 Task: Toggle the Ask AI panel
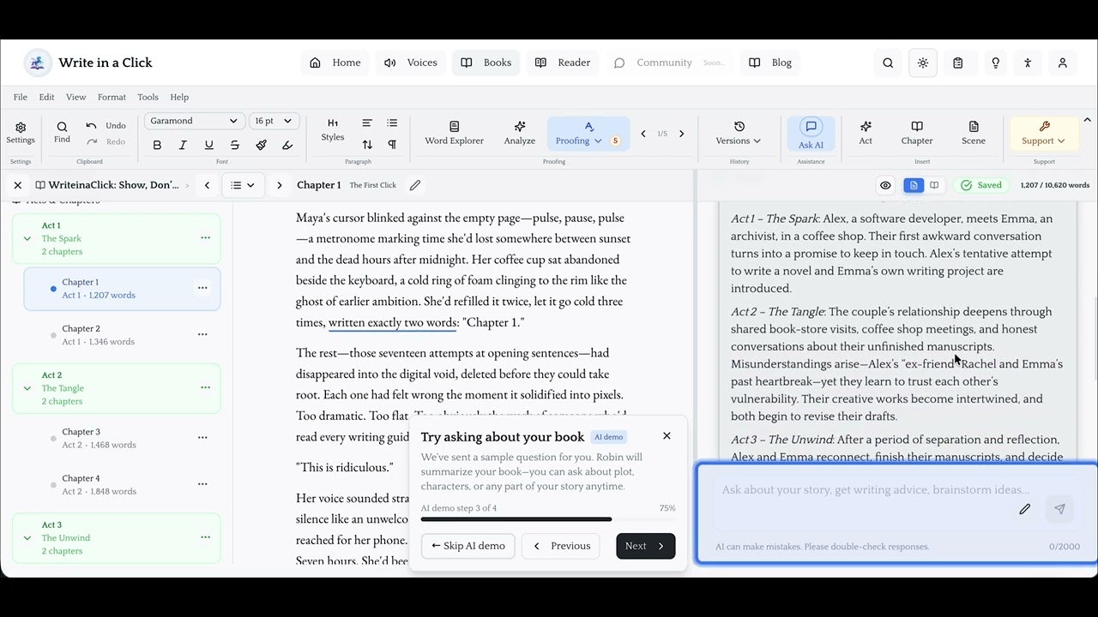[x=811, y=133]
